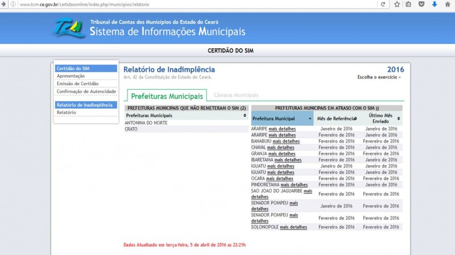Open 'mais detalhes' for SOLONOPOLE

click(x=293, y=227)
